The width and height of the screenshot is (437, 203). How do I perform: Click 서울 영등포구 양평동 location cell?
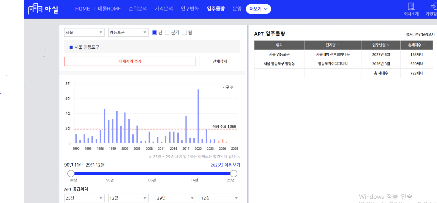[279, 64]
